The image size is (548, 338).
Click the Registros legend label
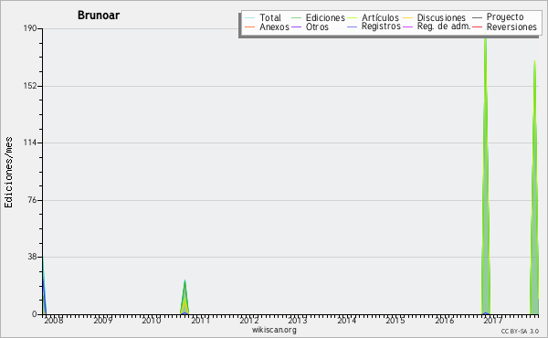pyautogui.click(x=381, y=26)
